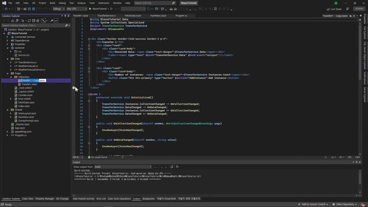This screenshot has height=207, width=368.
Task: Select Counter.razor in Solution Explorer
Action: tap(25, 95)
